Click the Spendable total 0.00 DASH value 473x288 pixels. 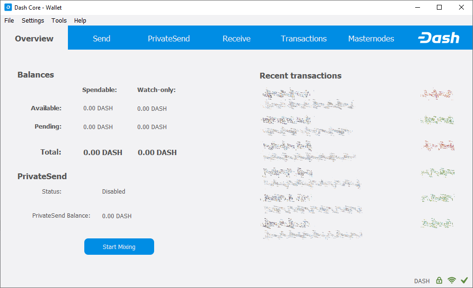pyautogui.click(x=103, y=153)
